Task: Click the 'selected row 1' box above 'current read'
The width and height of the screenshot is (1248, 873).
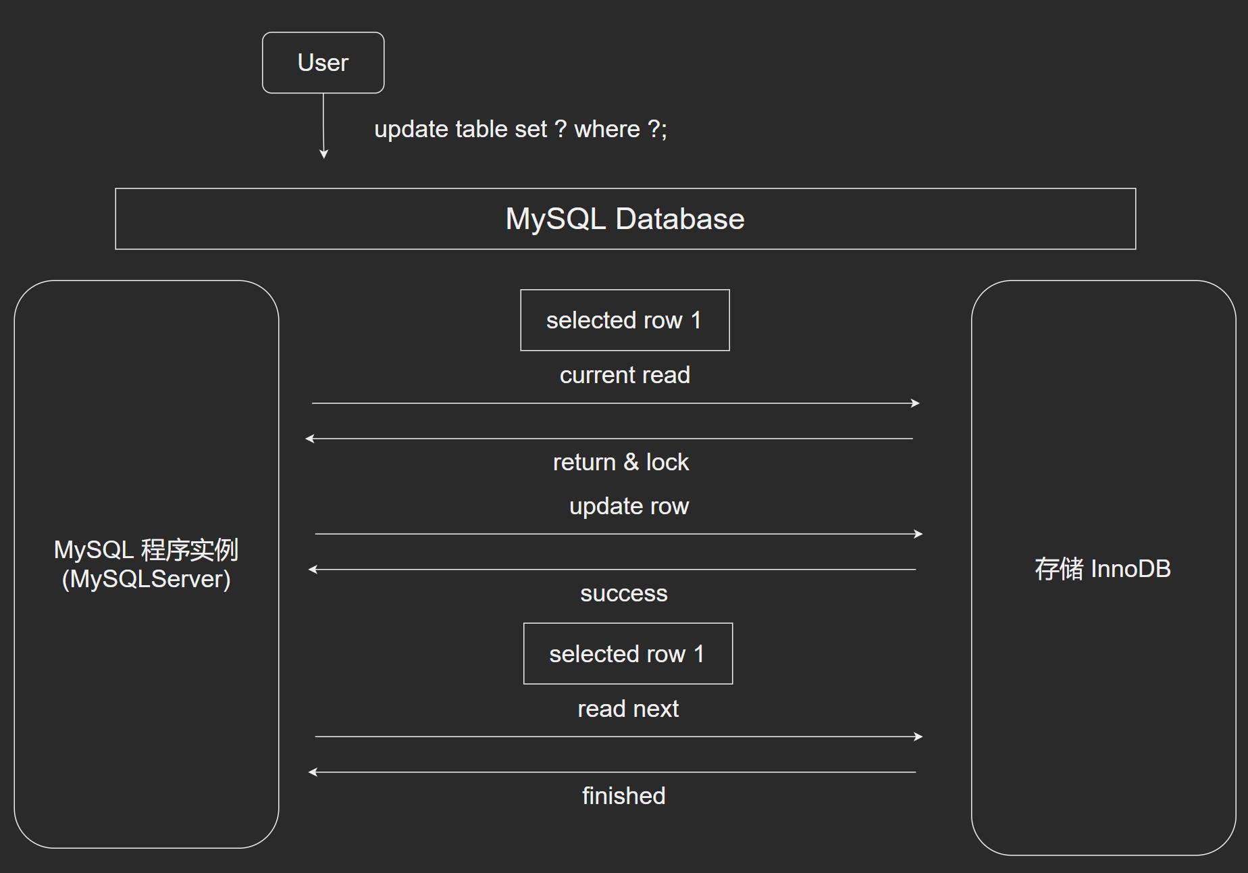Action: [x=625, y=320]
